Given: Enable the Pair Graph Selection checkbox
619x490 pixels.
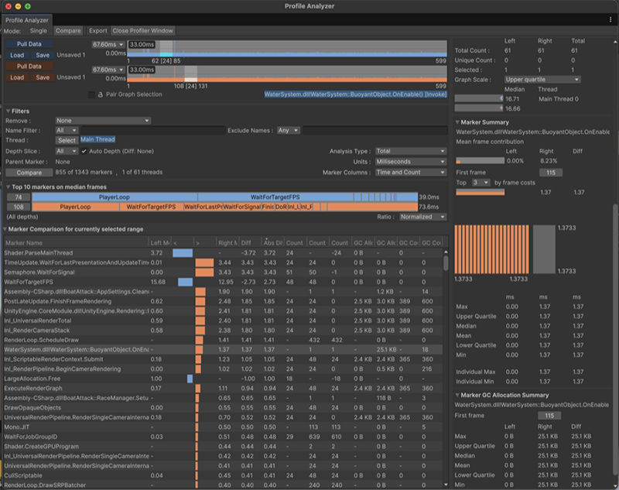Looking at the screenshot, I should pos(91,94).
